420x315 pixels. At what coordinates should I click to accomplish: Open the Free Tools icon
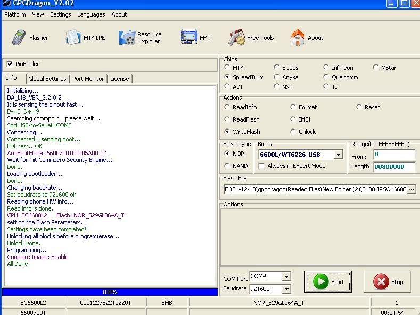[x=236, y=37]
